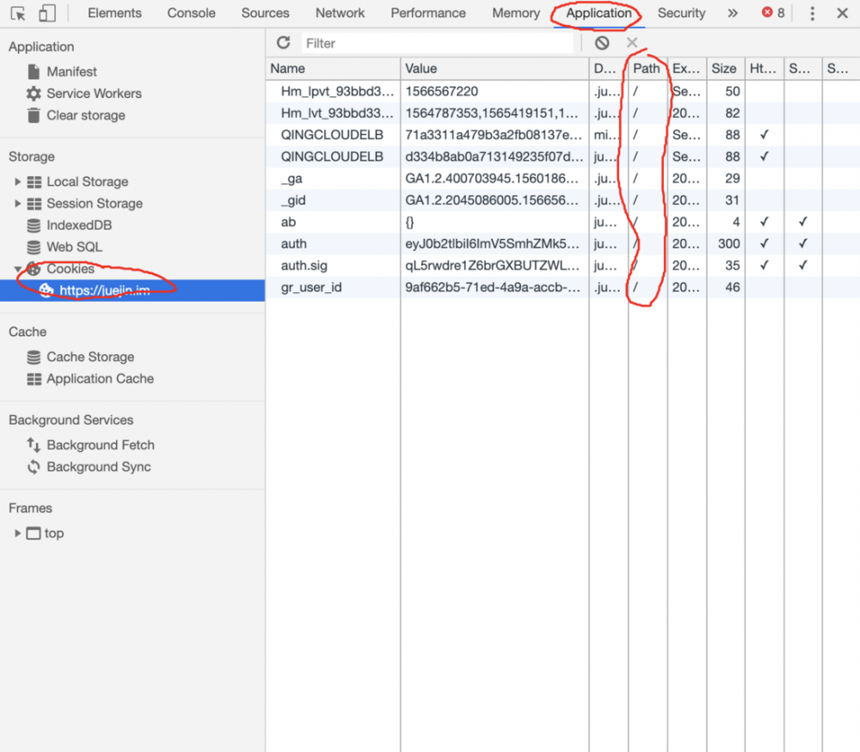Click the ab cookie {} value
This screenshot has width=860, height=752.
[409, 222]
